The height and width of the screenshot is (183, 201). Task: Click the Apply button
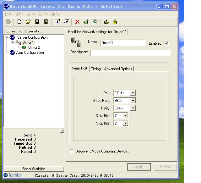point(139,167)
